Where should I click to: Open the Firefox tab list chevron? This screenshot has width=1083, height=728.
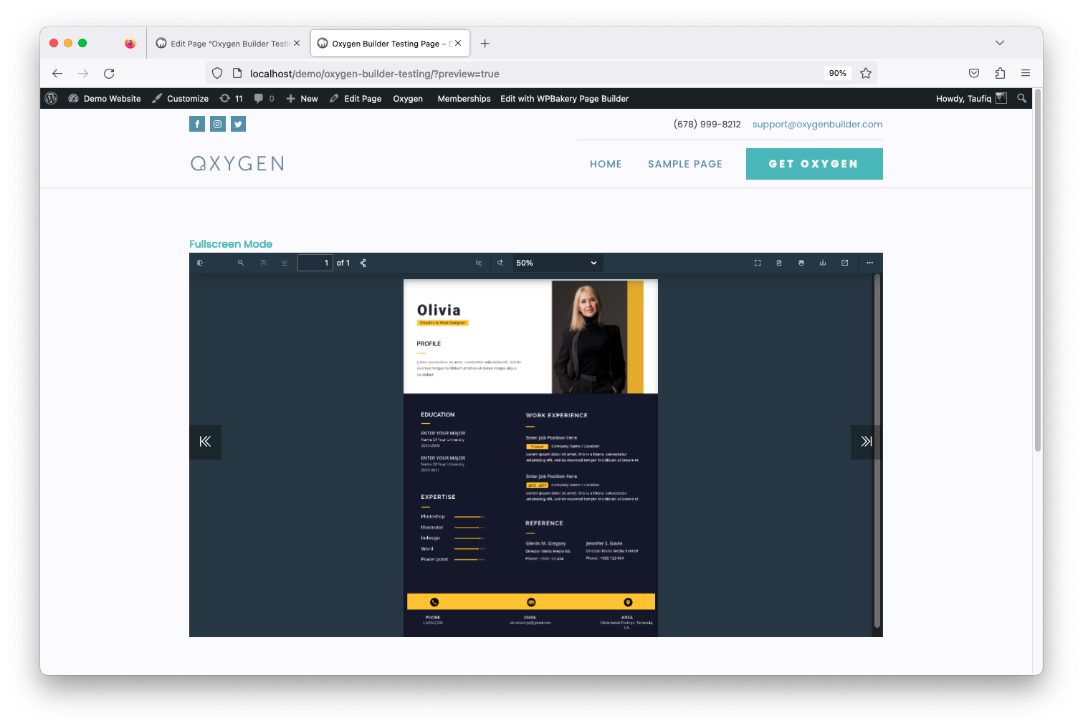point(1000,43)
